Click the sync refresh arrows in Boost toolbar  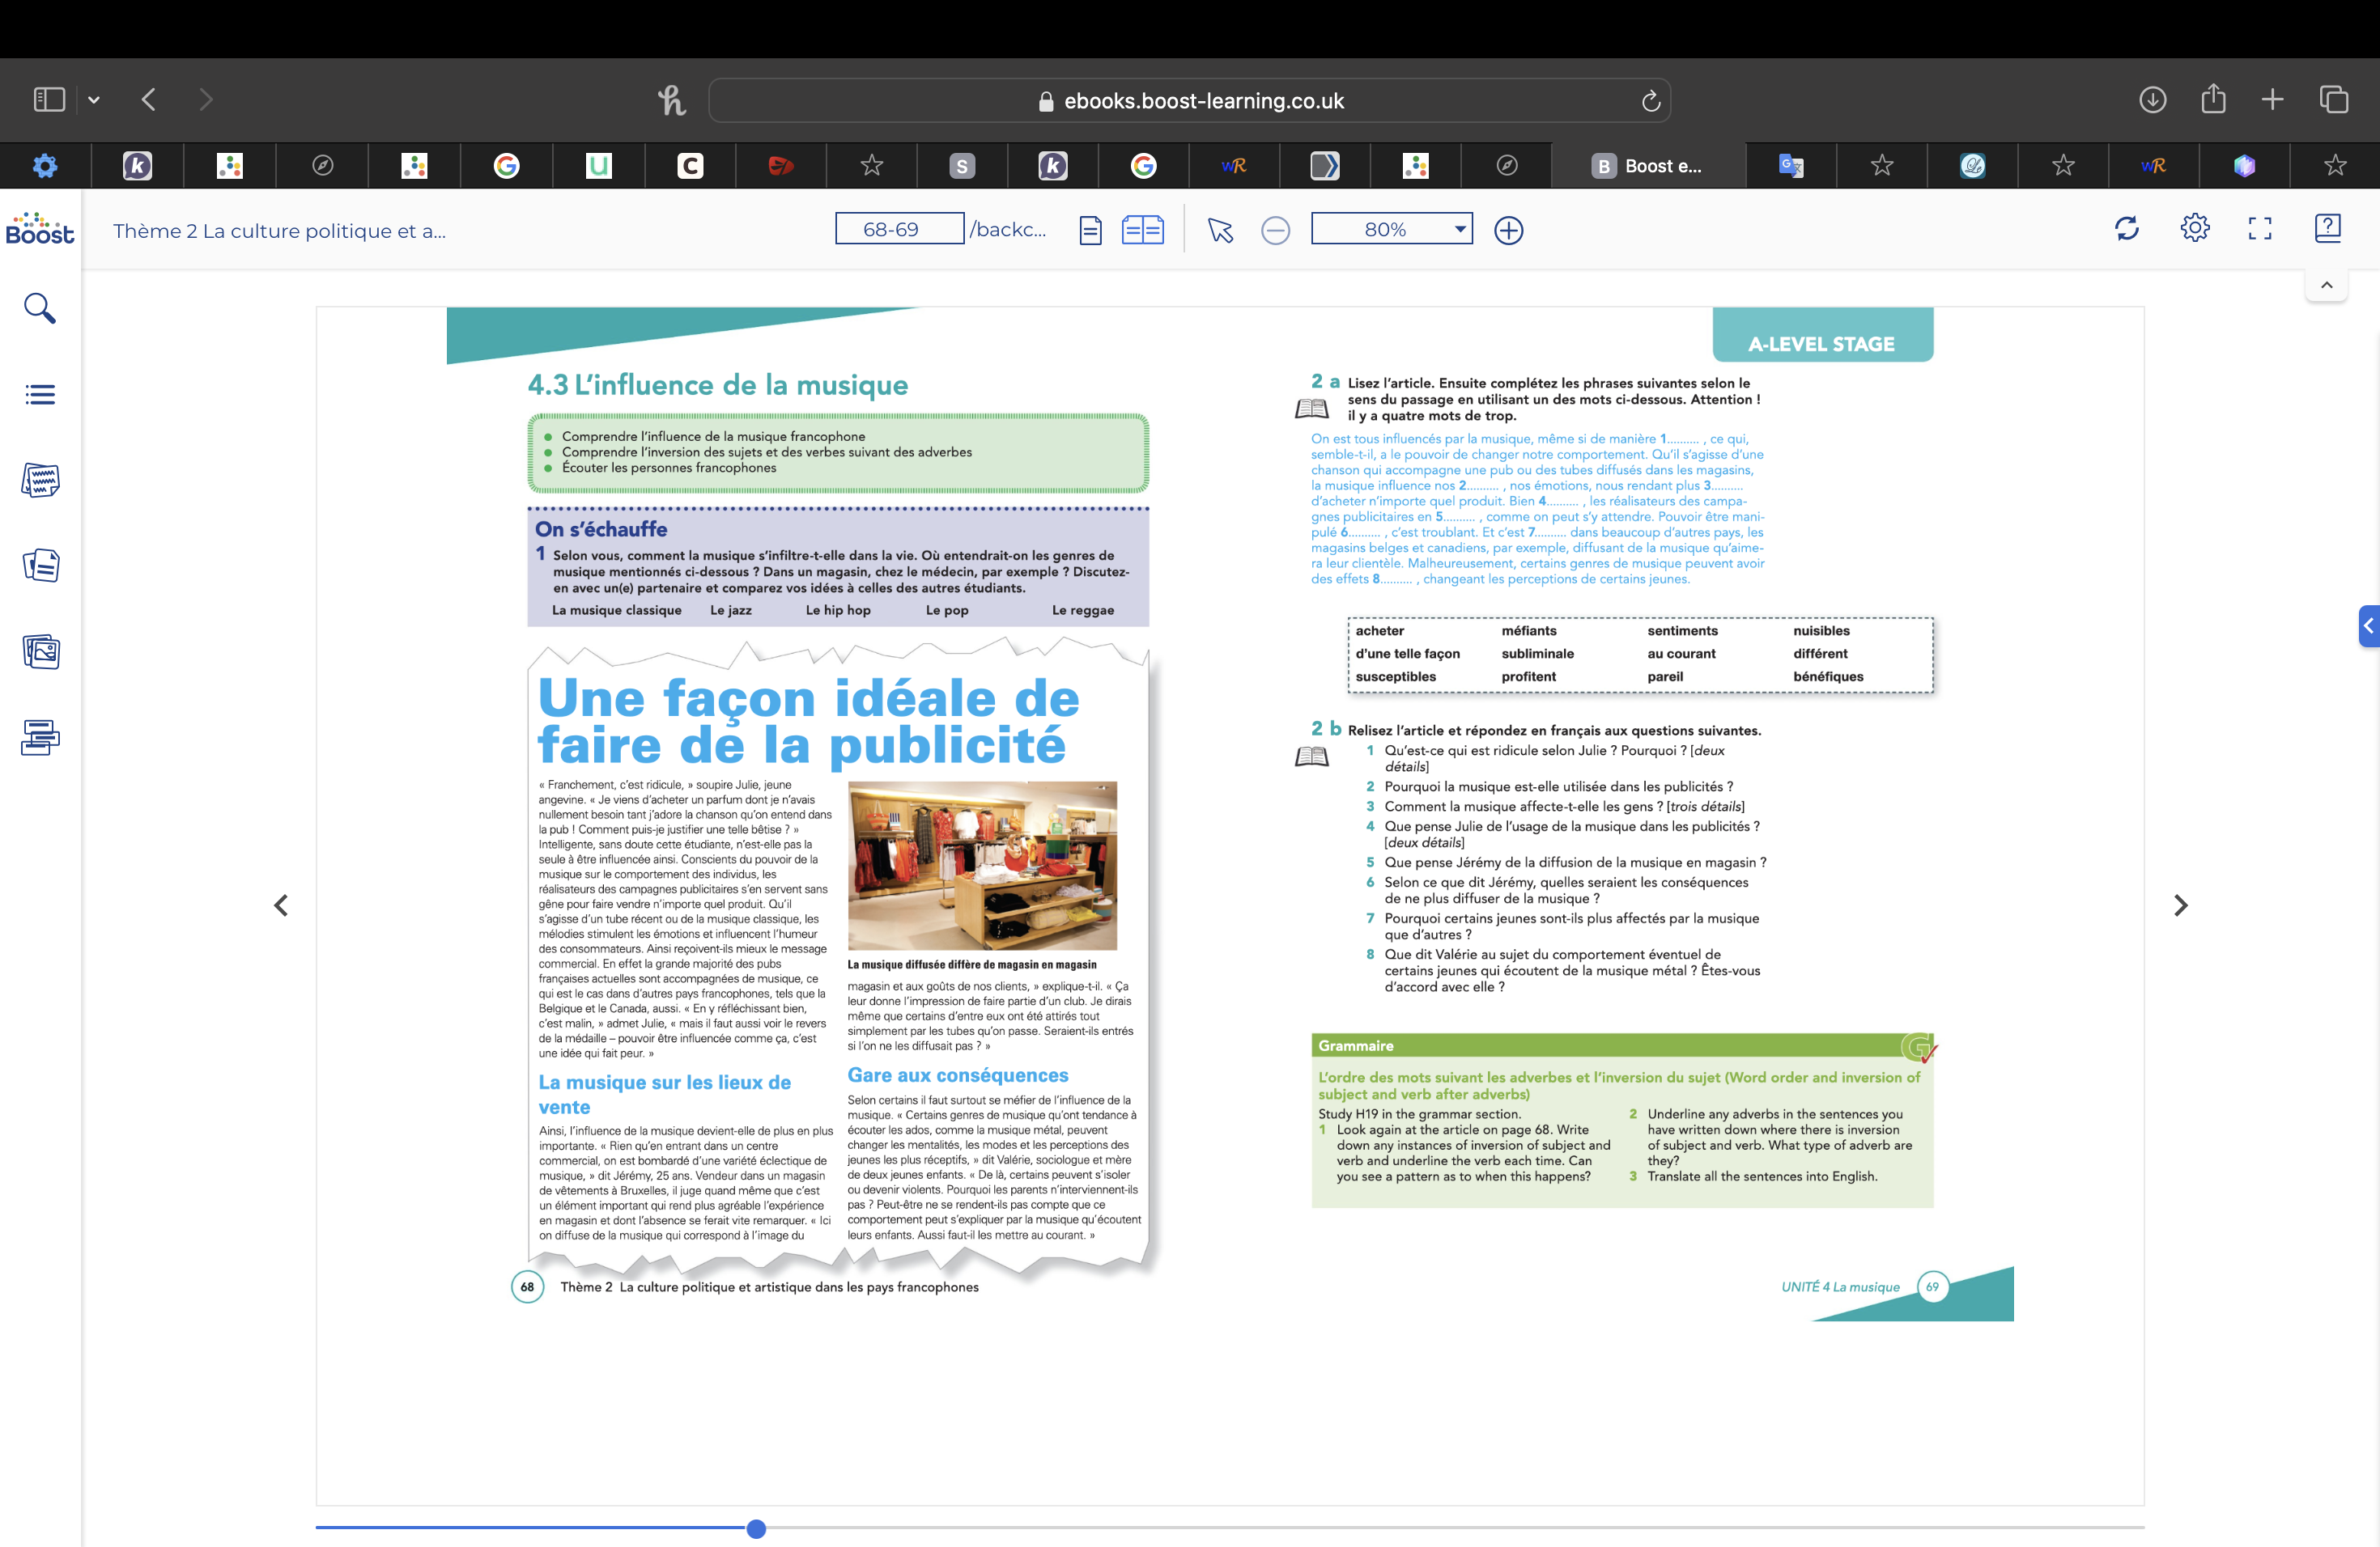(x=2126, y=229)
